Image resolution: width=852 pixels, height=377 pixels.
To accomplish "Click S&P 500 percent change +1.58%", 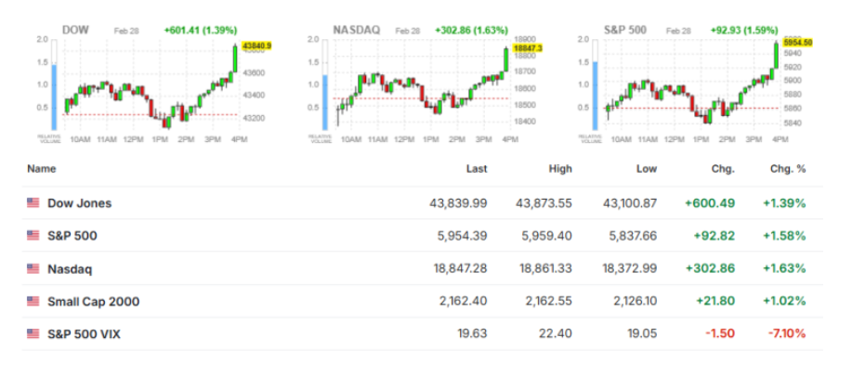I will [x=784, y=236].
